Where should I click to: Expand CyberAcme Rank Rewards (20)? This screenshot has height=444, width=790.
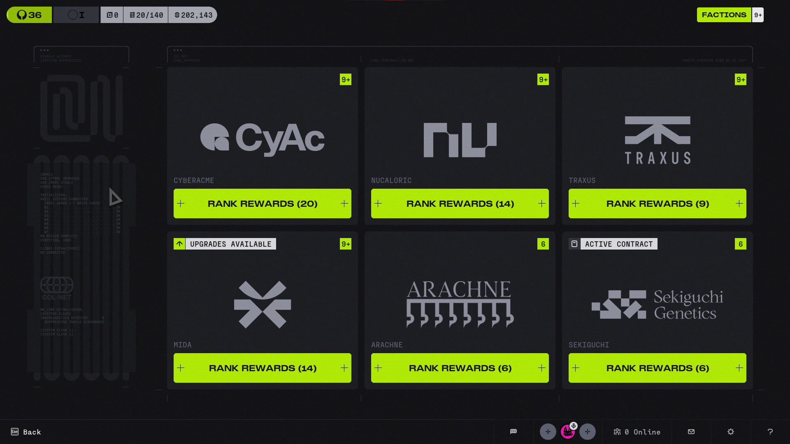coord(263,203)
